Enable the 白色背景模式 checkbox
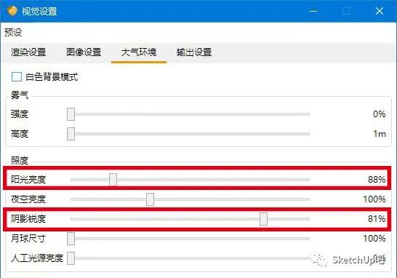 coord(17,76)
